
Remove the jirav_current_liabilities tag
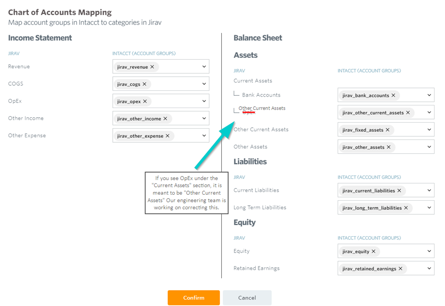pos(399,191)
